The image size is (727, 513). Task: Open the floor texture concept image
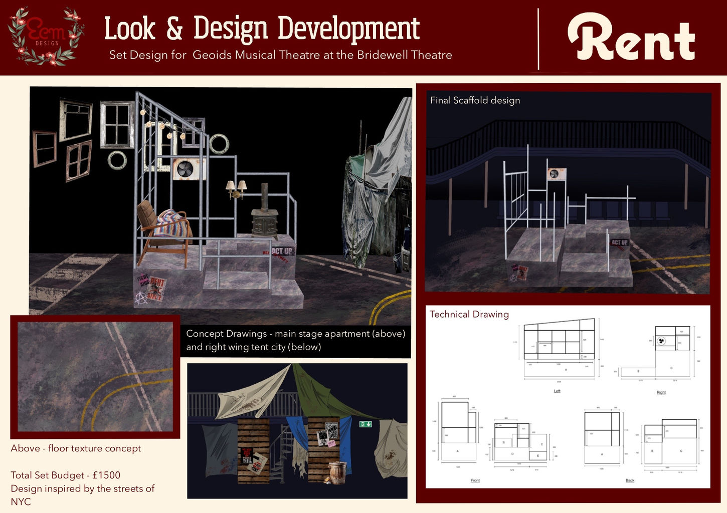coord(95,377)
